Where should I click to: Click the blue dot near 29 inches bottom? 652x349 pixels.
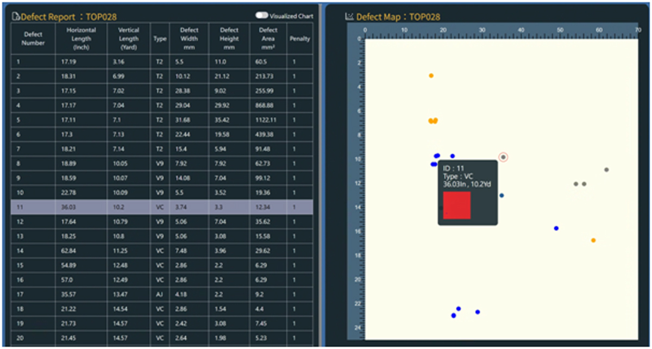pos(478,312)
